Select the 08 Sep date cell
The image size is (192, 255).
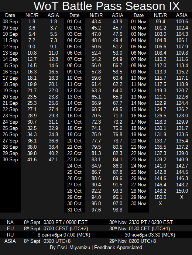10,22
